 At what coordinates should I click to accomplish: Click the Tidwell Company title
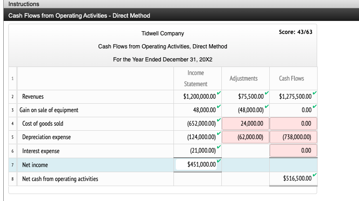[x=163, y=33]
